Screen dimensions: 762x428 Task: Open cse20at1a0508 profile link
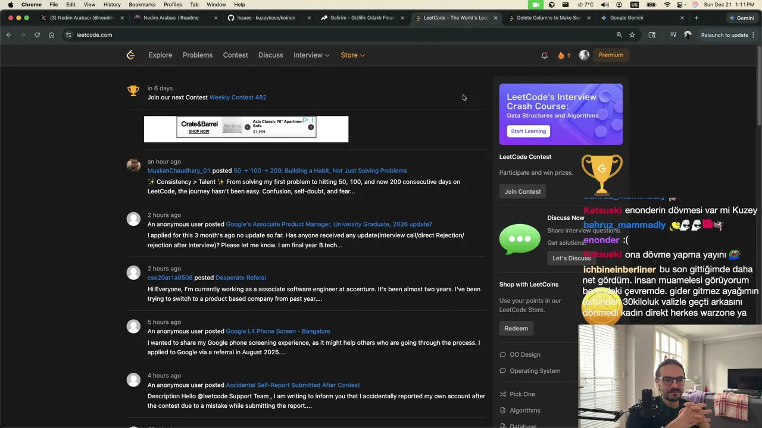170,278
